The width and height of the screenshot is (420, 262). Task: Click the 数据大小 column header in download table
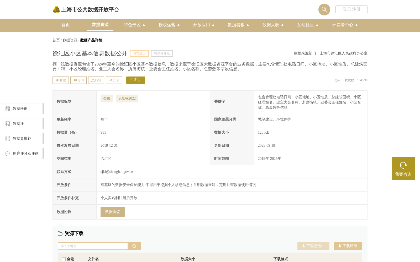(188, 259)
